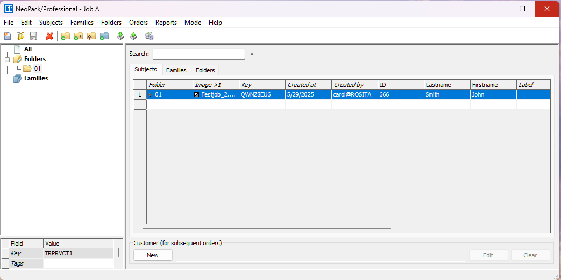The height and width of the screenshot is (280, 561).
Task: Click the Firstname column header
Action: click(x=493, y=85)
